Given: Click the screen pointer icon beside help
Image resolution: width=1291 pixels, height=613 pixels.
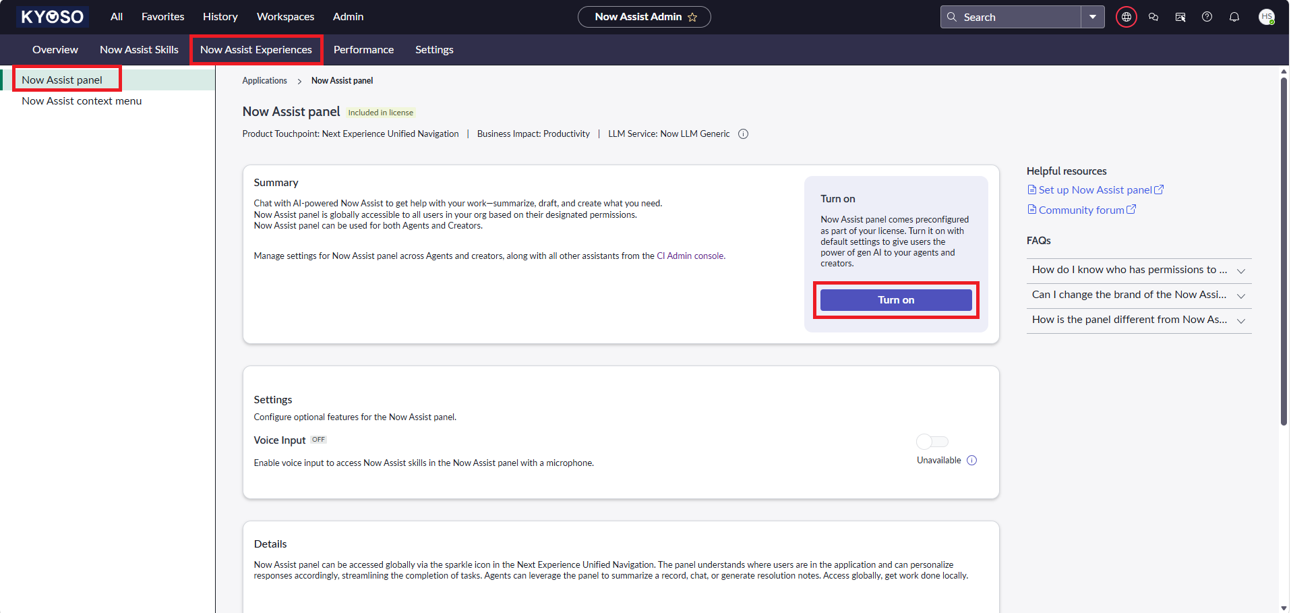Looking at the screenshot, I should [x=1180, y=17].
